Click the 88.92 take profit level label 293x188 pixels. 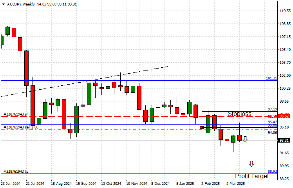point(272,172)
